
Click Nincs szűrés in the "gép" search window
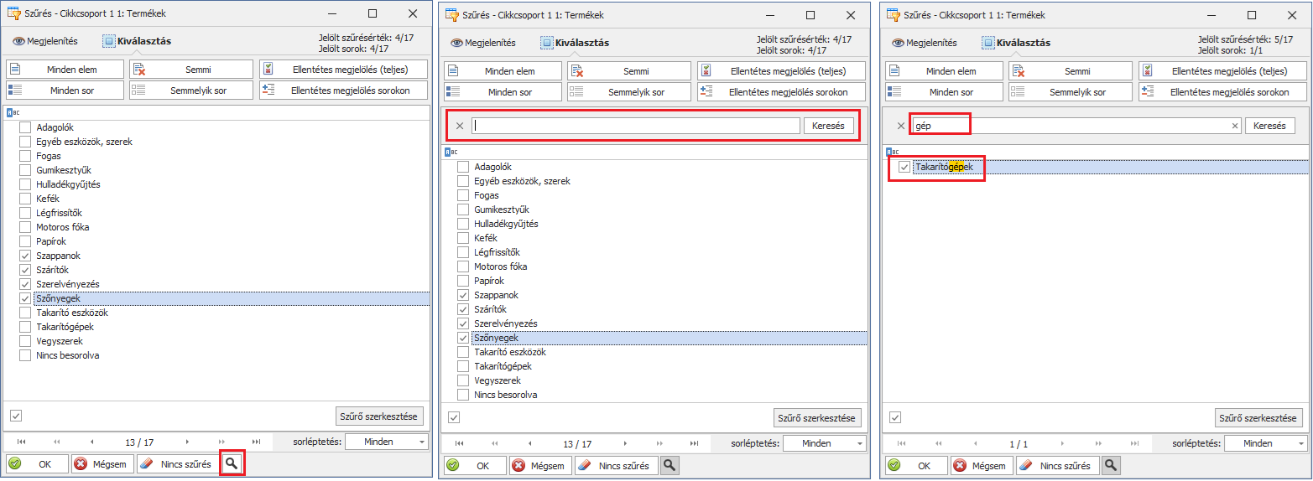point(1057,465)
